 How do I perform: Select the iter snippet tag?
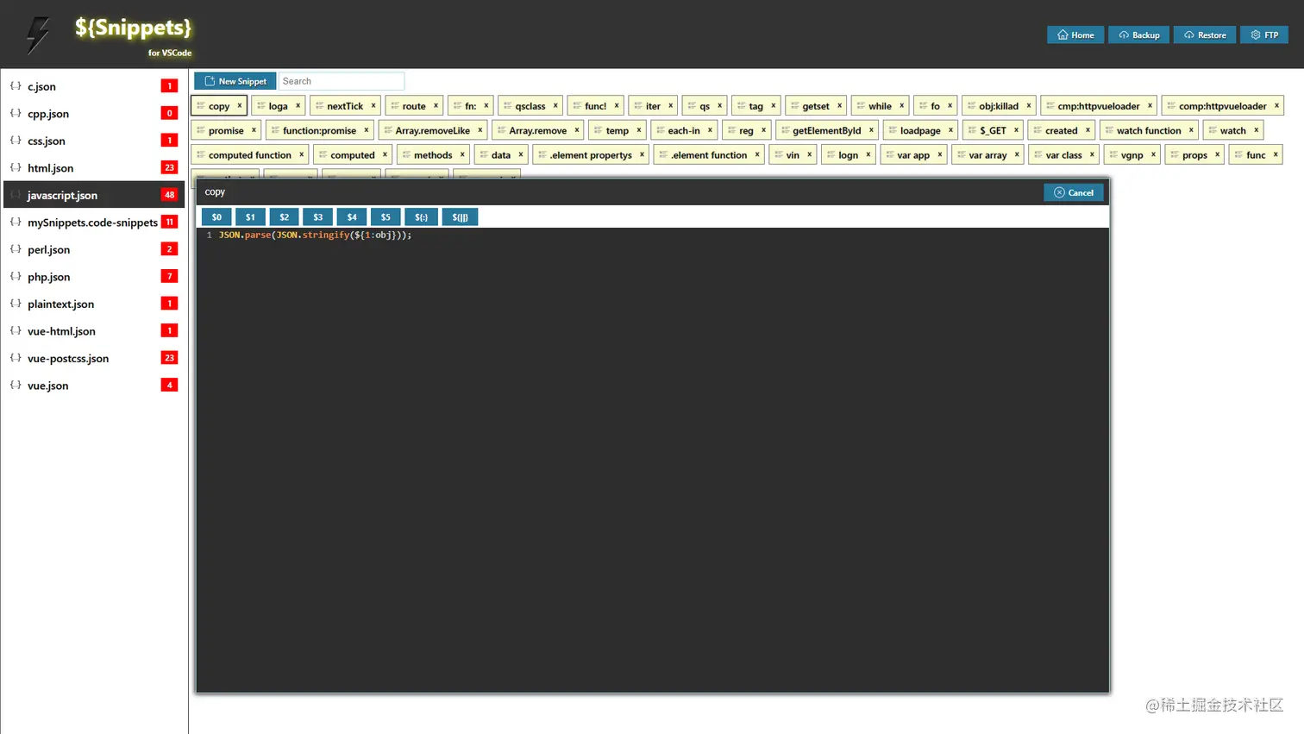tap(653, 106)
